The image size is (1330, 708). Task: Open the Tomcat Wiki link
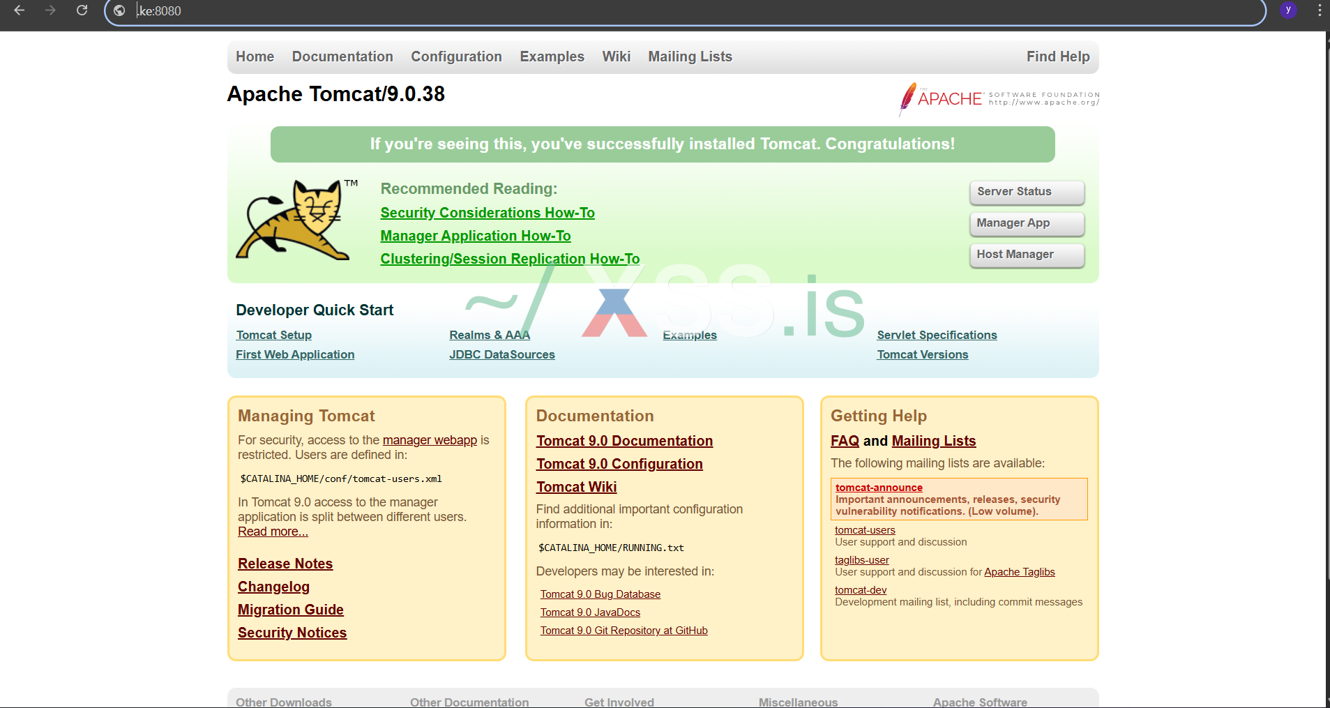click(576, 487)
